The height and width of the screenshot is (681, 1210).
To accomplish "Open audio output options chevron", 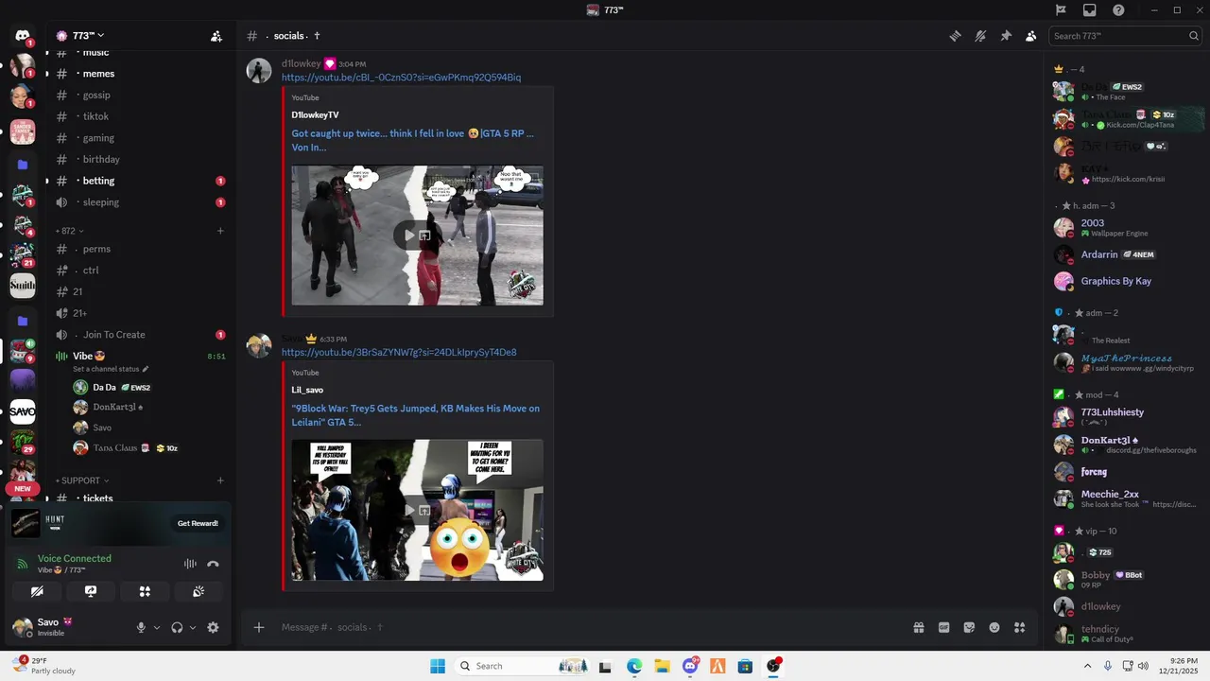I will pos(193,627).
